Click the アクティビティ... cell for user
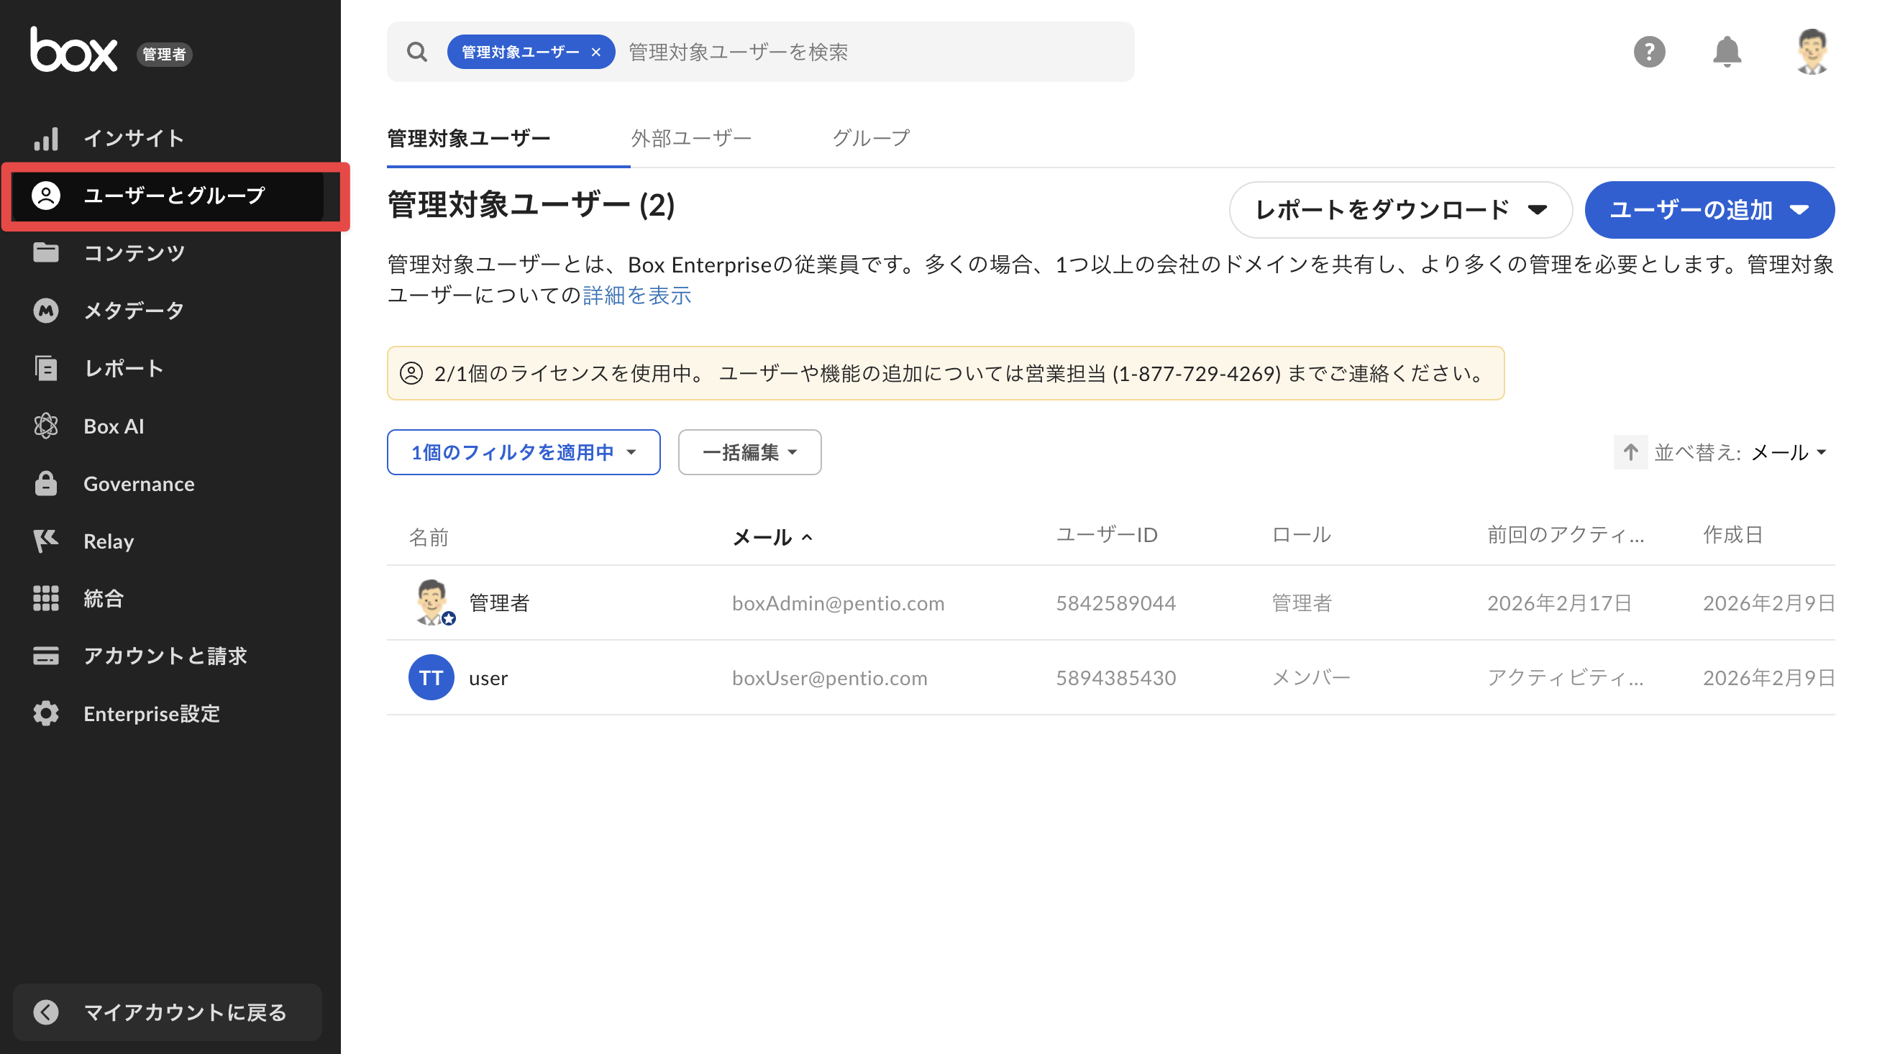 coord(1565,677)
